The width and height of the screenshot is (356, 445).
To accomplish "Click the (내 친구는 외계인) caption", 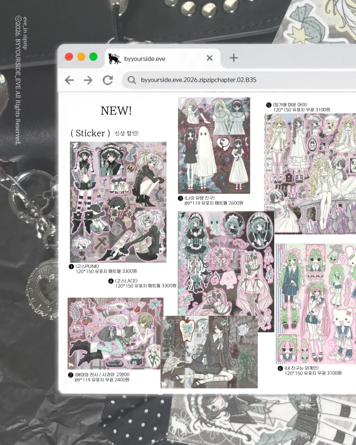I will click(x=302, y=368).
